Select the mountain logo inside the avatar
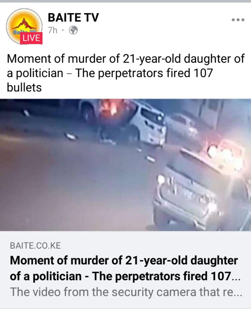The image size is (251, 309). (25, 24)
